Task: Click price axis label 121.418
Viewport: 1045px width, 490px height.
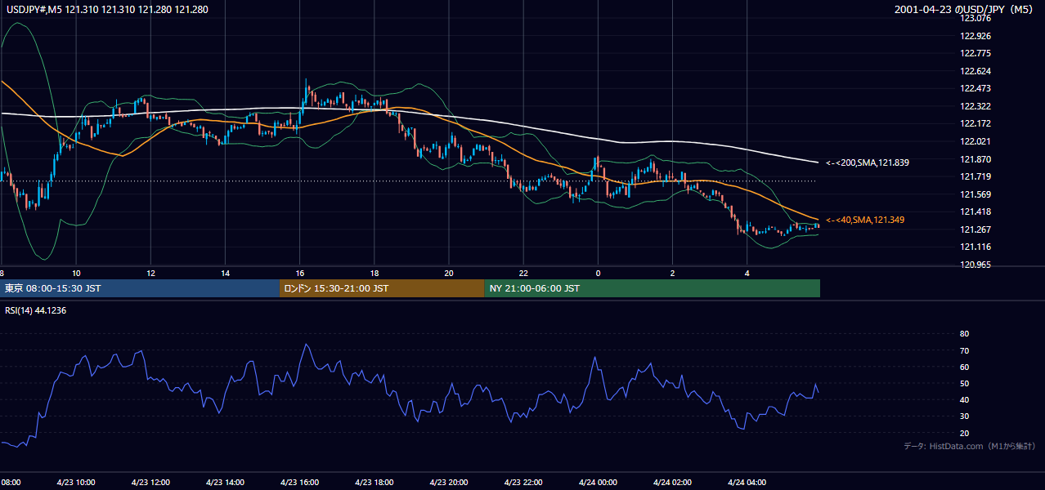Action: pyautogui.click(x=976, y=212)
